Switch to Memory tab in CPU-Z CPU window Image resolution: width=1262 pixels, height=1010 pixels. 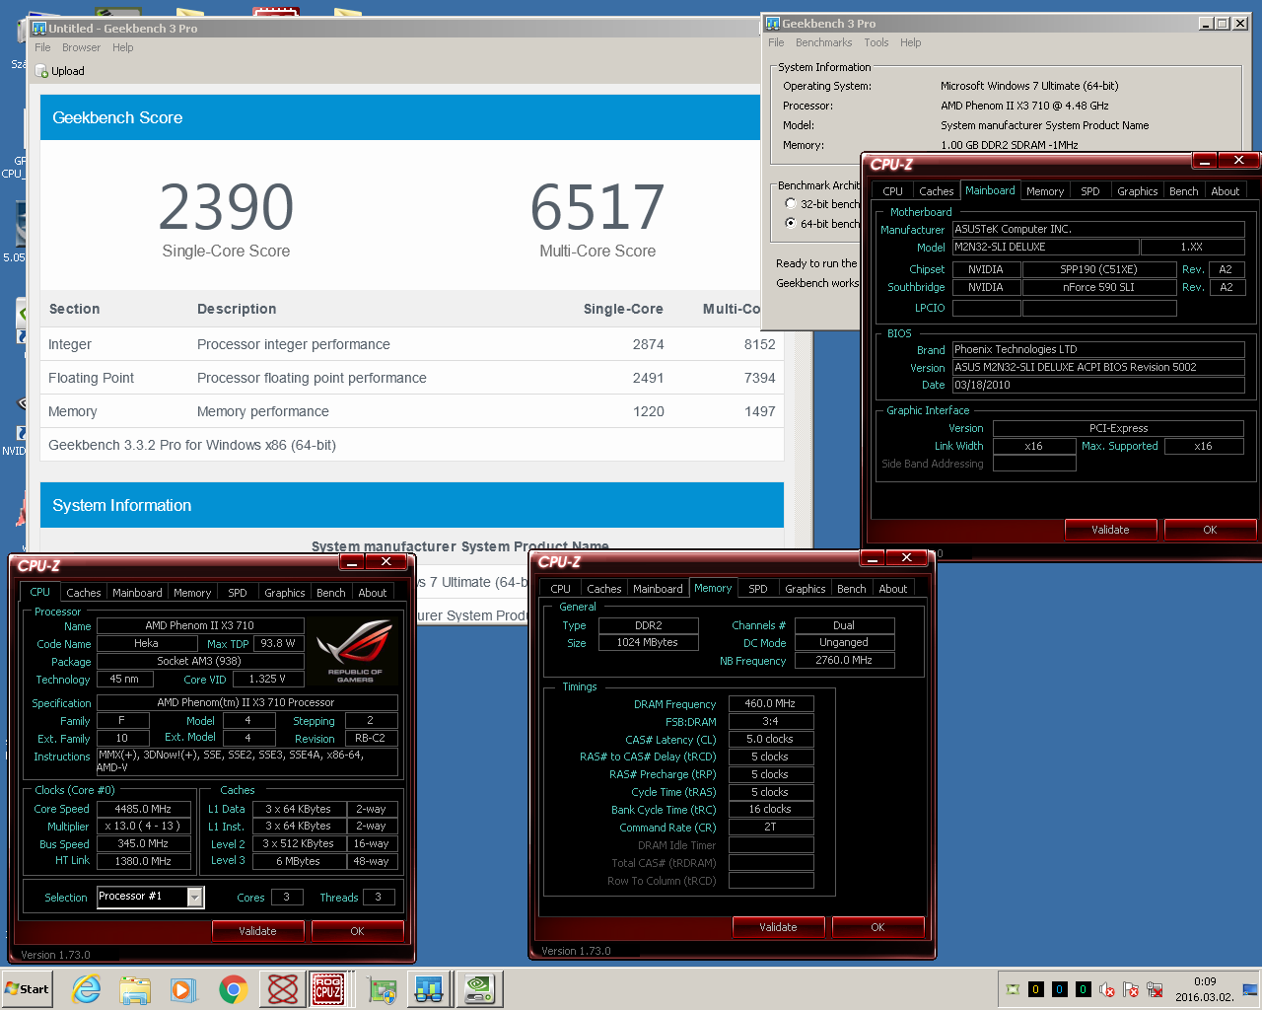tap(192, 593)
